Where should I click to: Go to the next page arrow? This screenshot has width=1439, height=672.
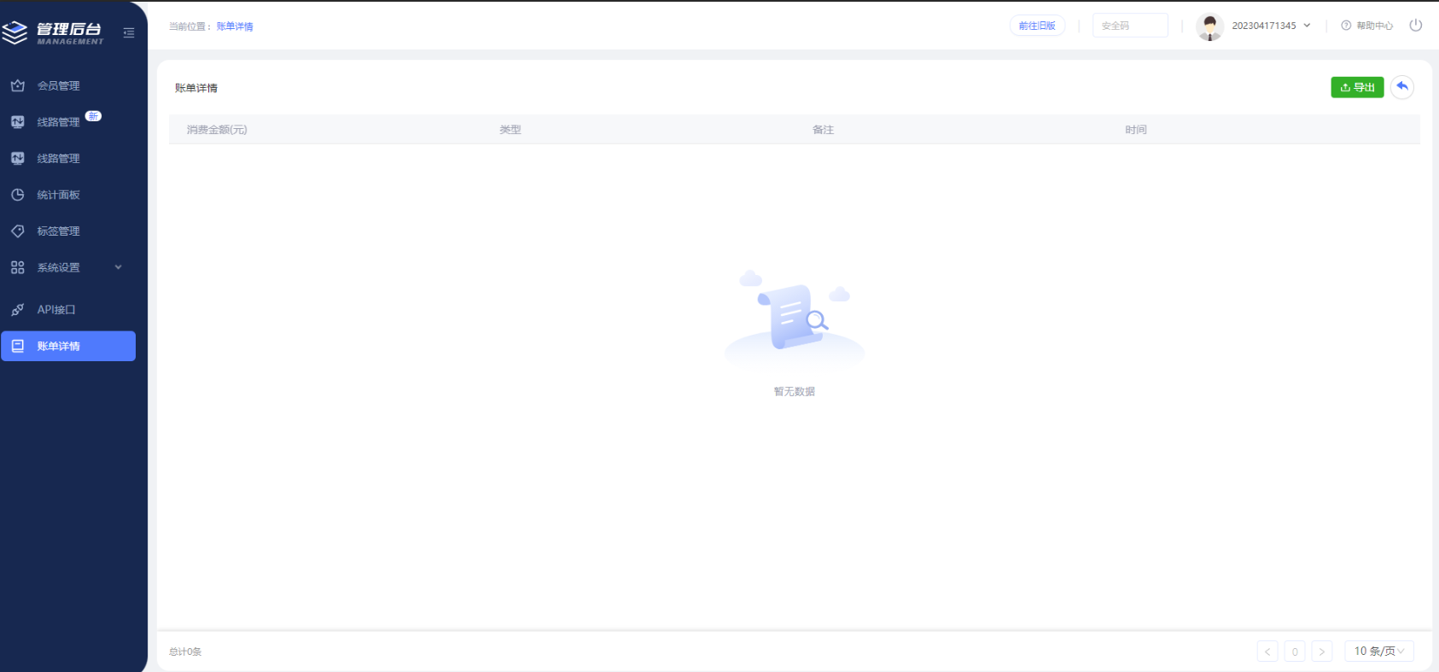pyautogui.click(x=1321, y=652)
